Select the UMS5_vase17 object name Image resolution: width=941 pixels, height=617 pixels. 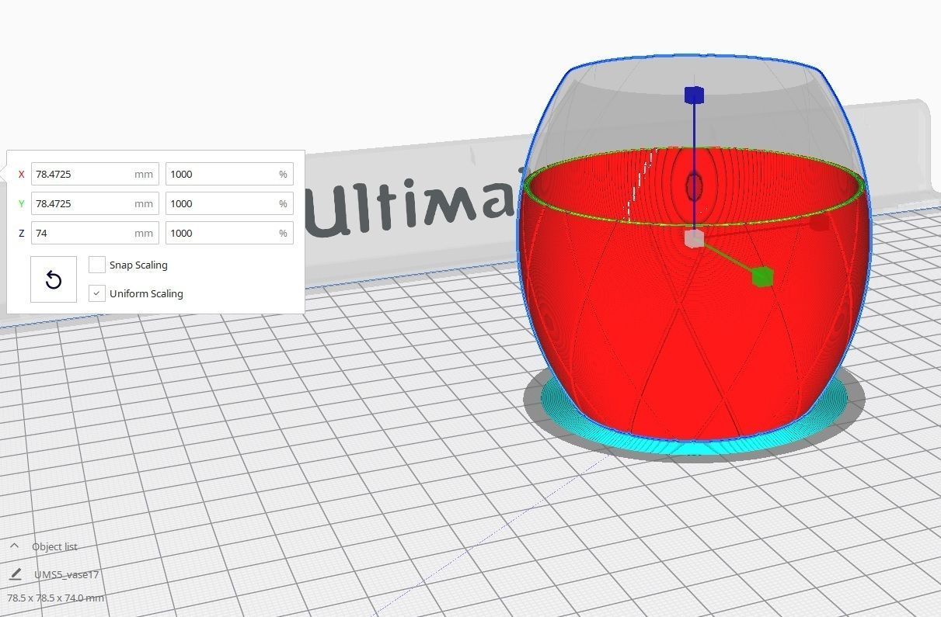67,575
